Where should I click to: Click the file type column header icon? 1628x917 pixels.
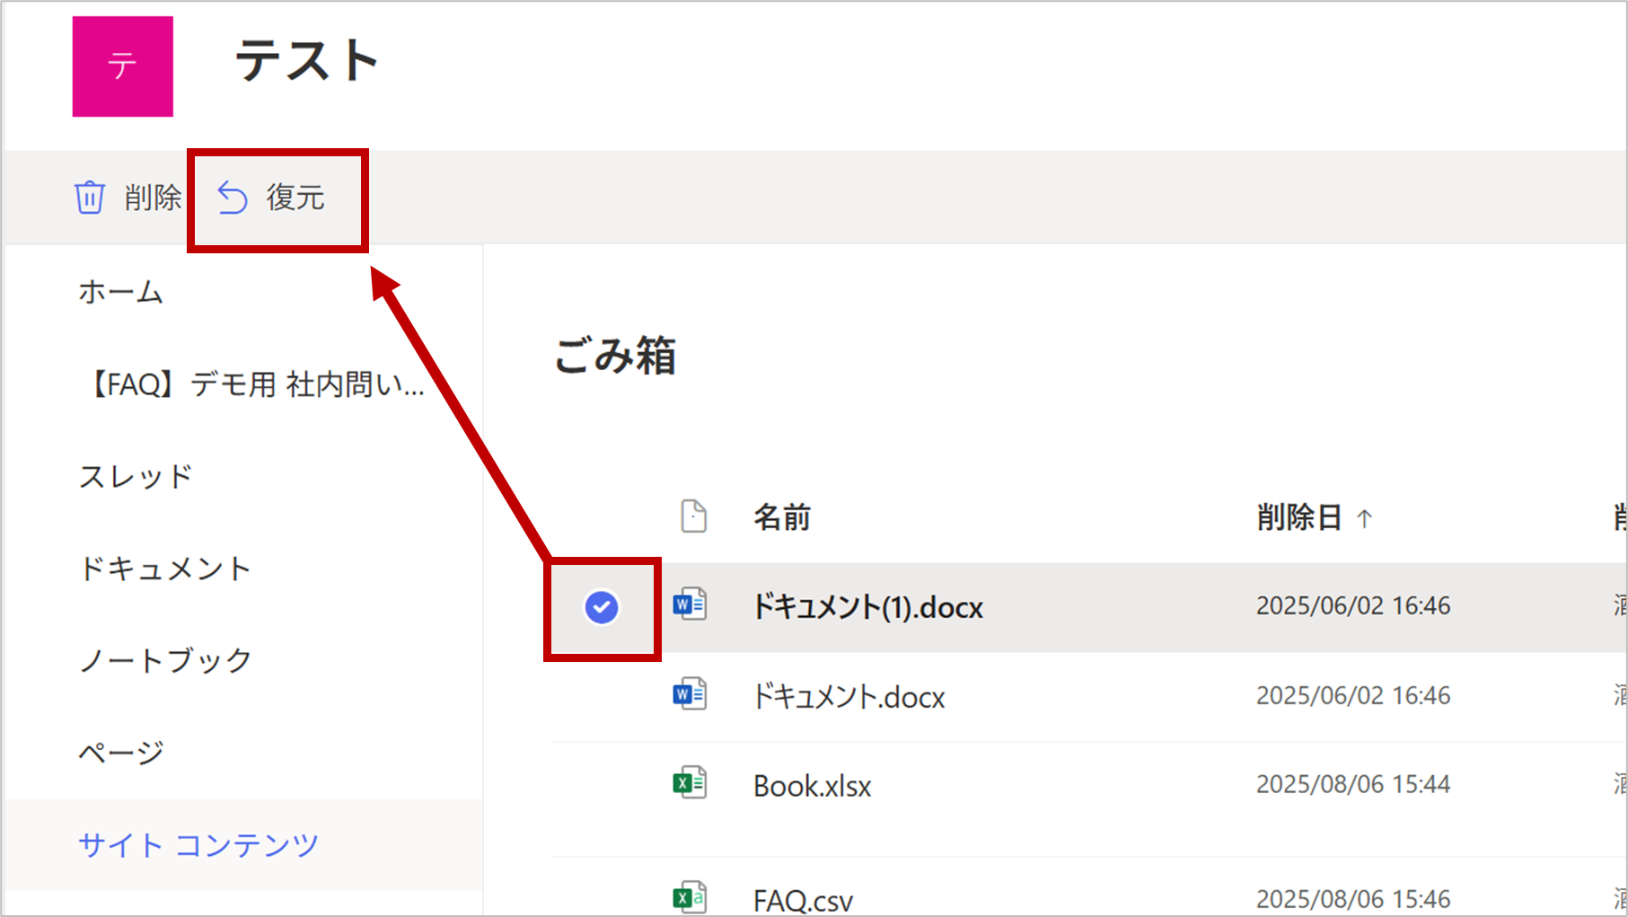click(693, 516)
